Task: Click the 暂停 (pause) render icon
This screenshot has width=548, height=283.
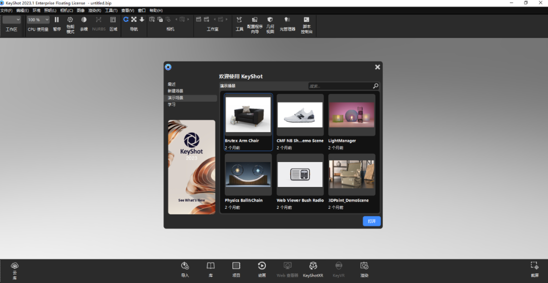Action: [x=57, y=20]
